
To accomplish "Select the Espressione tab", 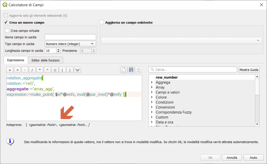I will click(x=16, y=60).
